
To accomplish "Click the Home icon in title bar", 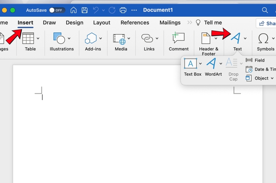I will [x=73, y=10].
